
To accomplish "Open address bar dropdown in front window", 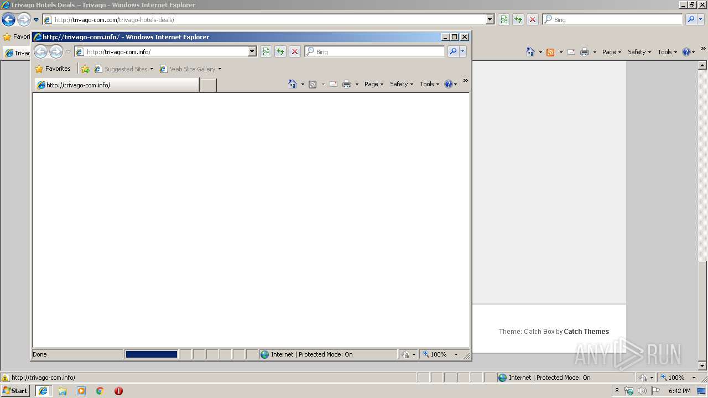I will point(252,51).
